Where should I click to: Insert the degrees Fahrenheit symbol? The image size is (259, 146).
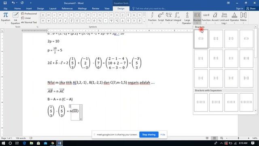(111, 21)
